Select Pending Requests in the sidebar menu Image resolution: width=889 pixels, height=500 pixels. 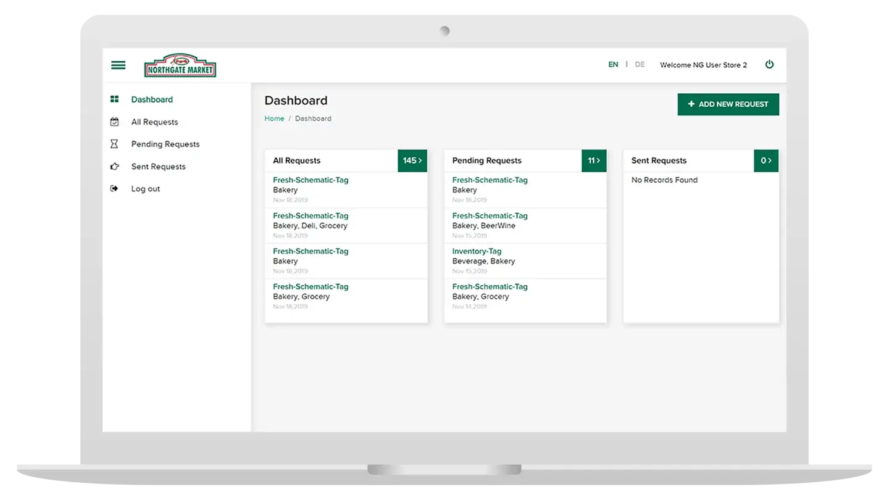[165, 143]
